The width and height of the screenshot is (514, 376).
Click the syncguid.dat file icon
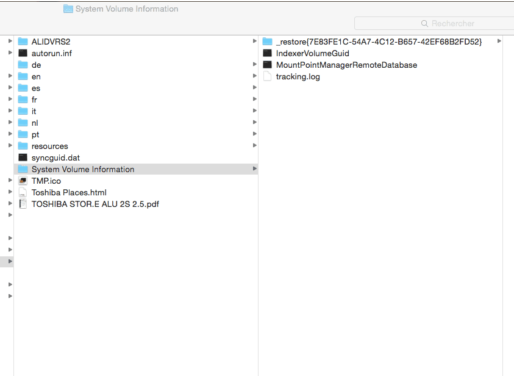tap(23, 157)
